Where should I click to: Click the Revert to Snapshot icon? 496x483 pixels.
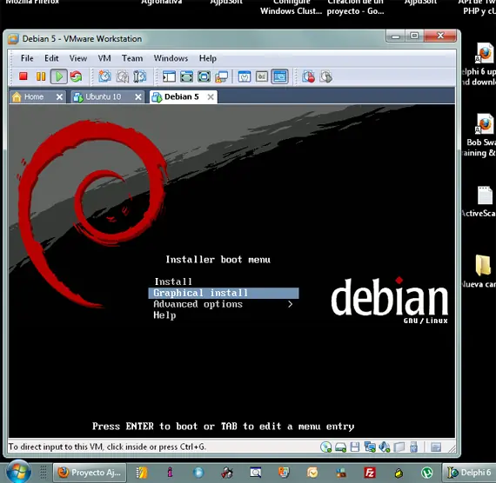123,76
